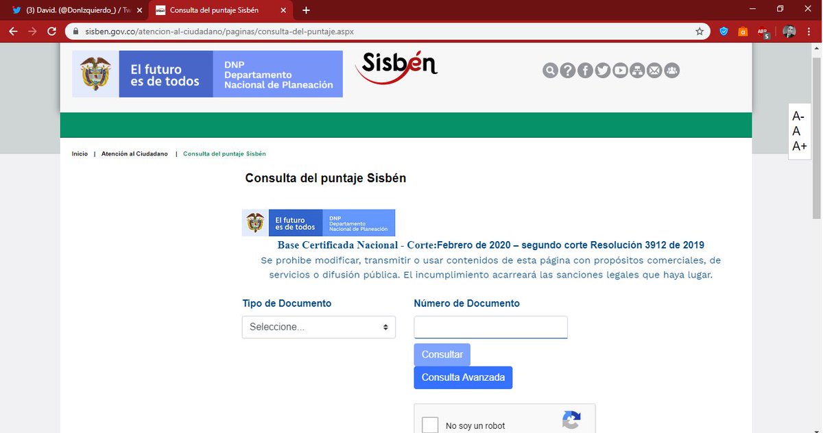Click the reCAPTCHA logo
The width and height of the screenshot is (823, 433).
(571, 420)
